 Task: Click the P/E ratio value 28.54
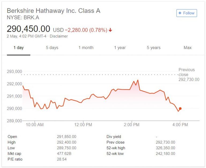pyautogui.click(x=62, y=159)
